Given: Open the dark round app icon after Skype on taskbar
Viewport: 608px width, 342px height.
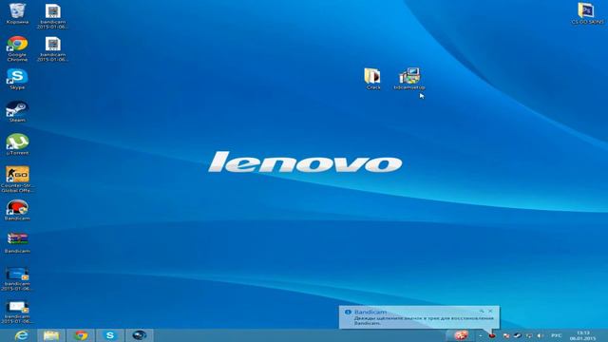Looking at the screenshot, I should pos(140,335).
